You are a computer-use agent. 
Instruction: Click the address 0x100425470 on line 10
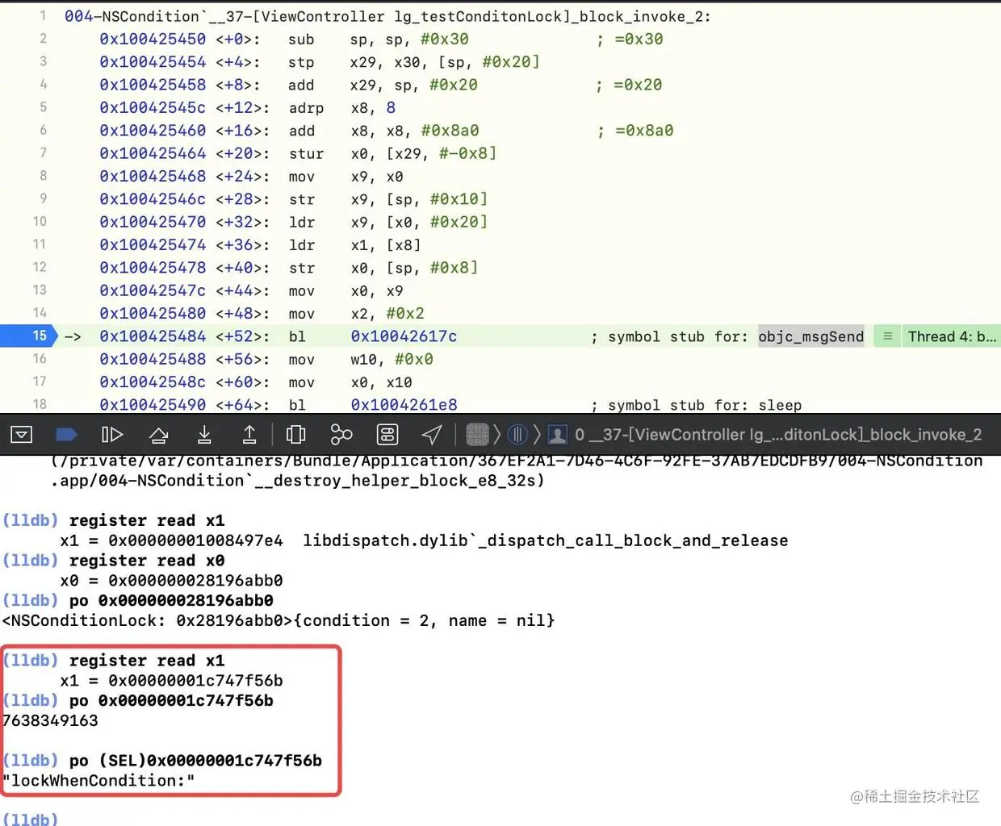(x=153, y=222)
